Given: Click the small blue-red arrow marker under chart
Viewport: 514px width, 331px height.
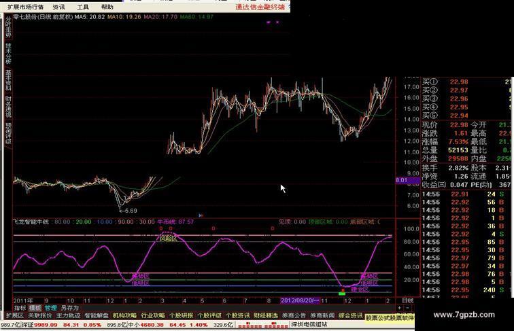Looking at the screenshot, I should click(x=201, y=215).
